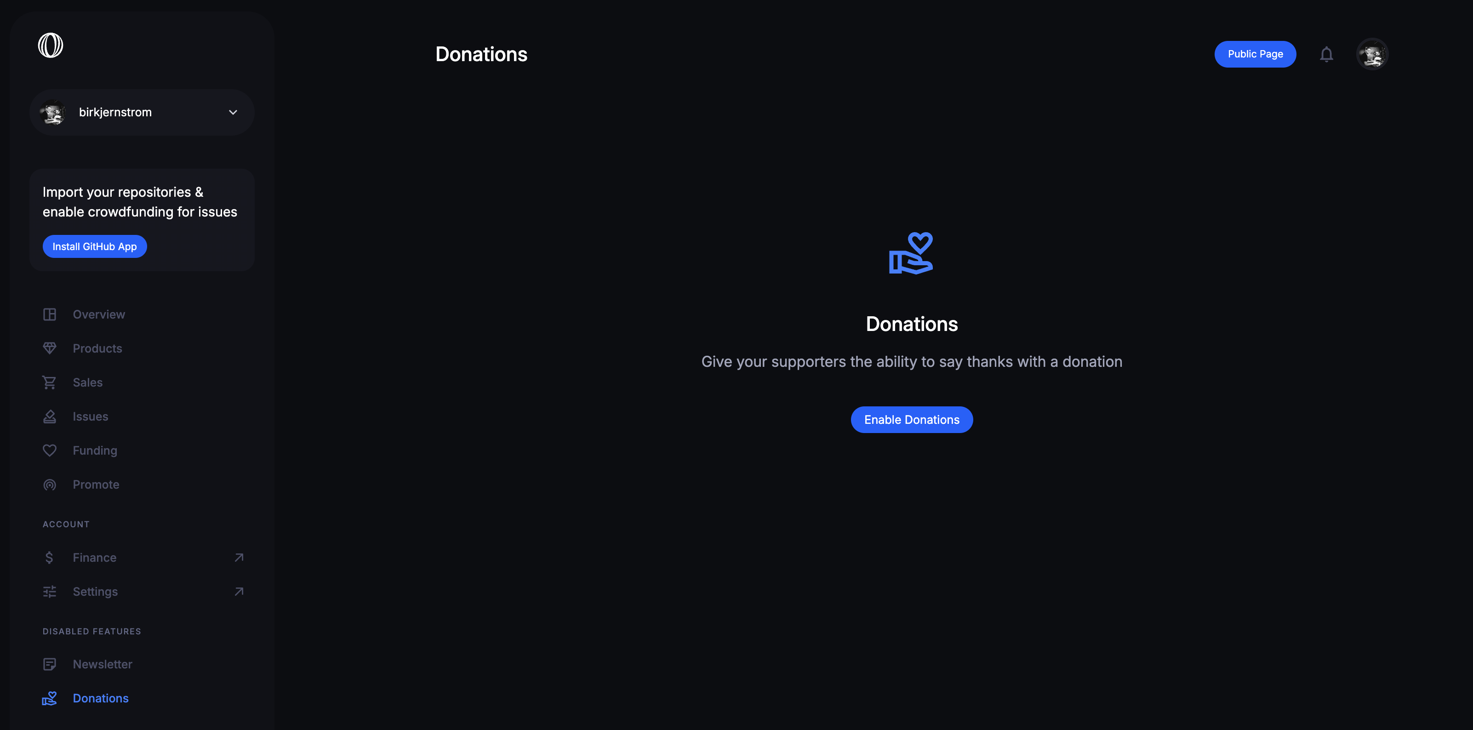
Task: Open Settings external link arrow
Action: (x=239, y=591)
